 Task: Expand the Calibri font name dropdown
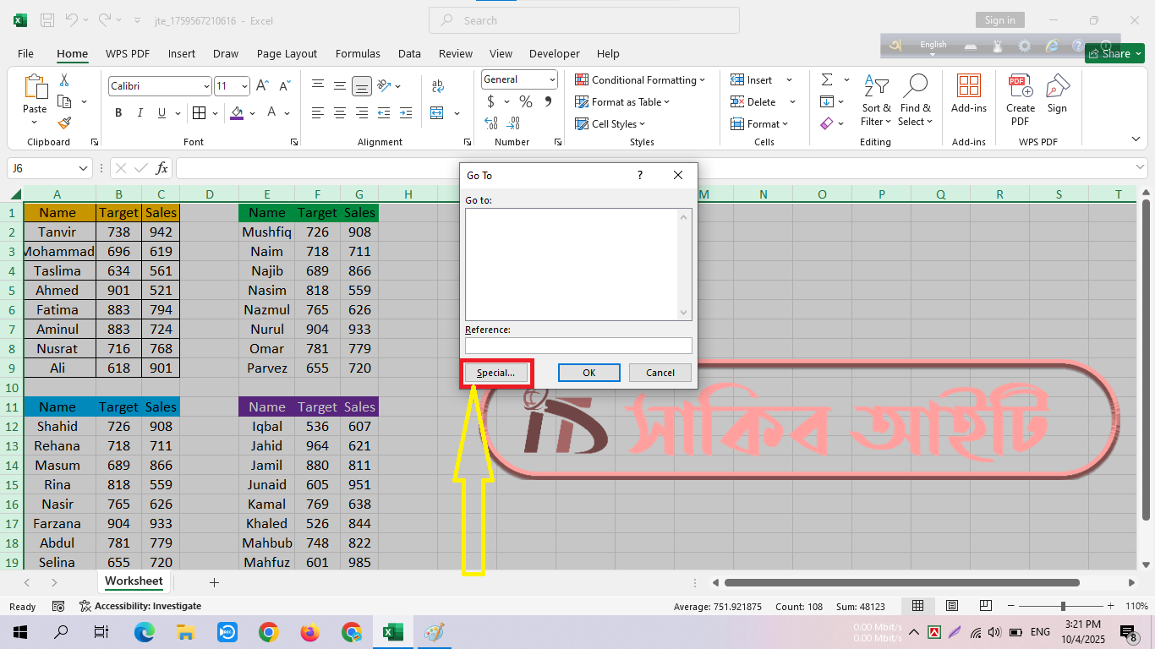(x=206, y=86)
